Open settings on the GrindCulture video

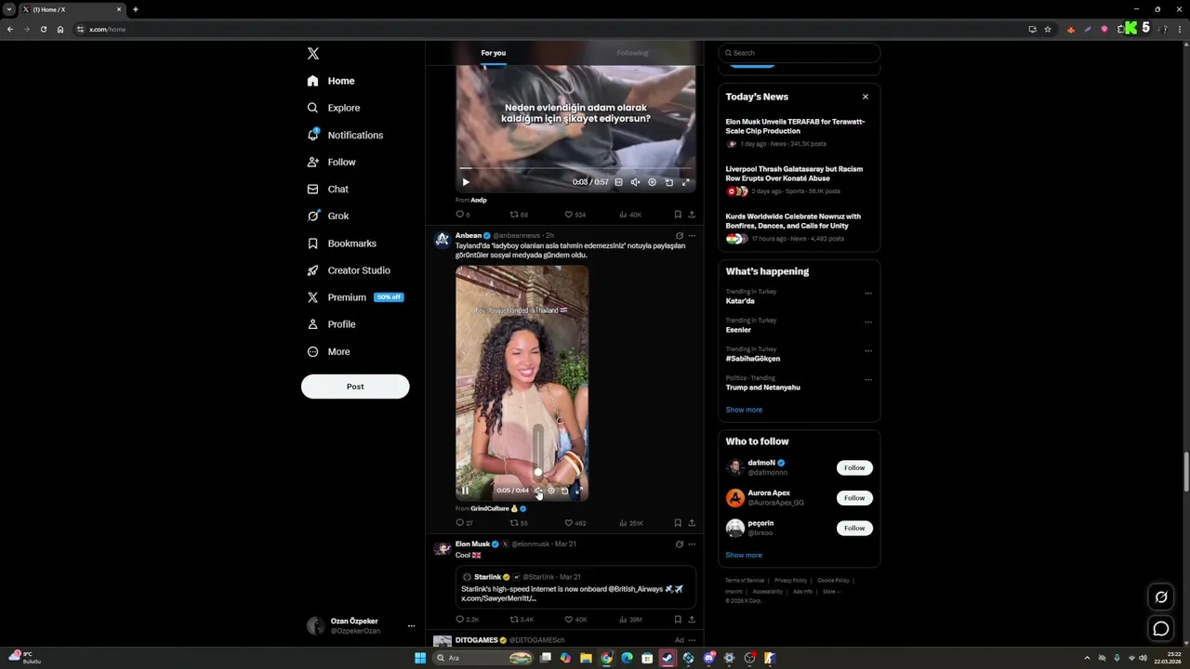tap(551, 491)
